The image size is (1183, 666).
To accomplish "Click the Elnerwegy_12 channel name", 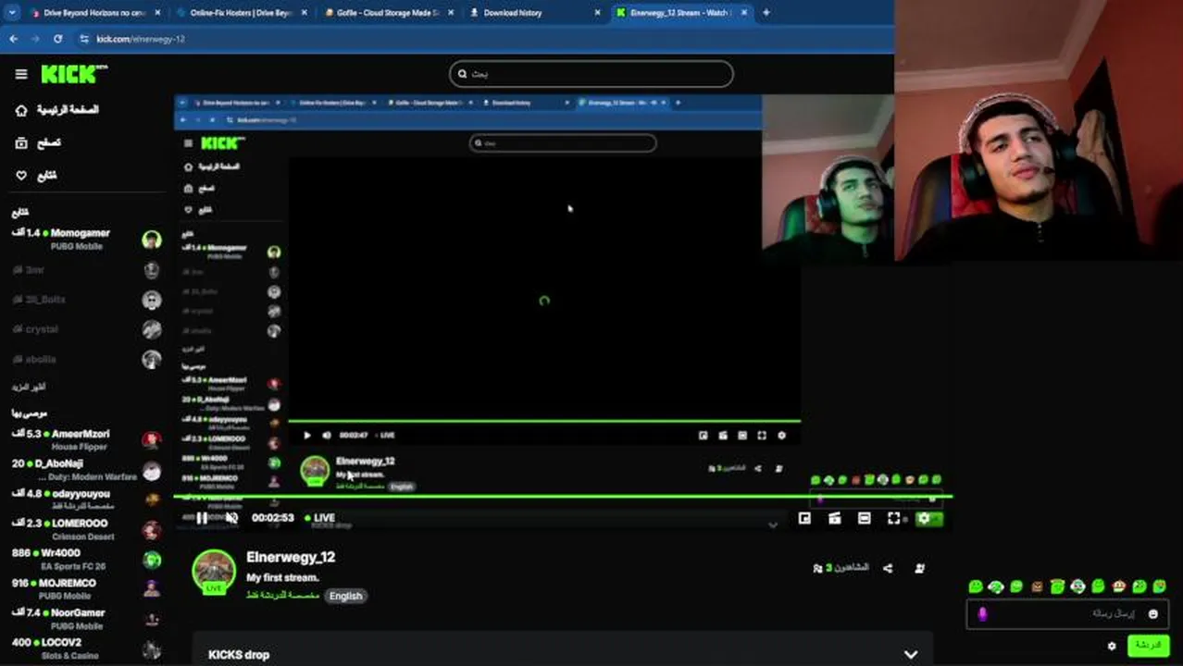I will point(291,557).
